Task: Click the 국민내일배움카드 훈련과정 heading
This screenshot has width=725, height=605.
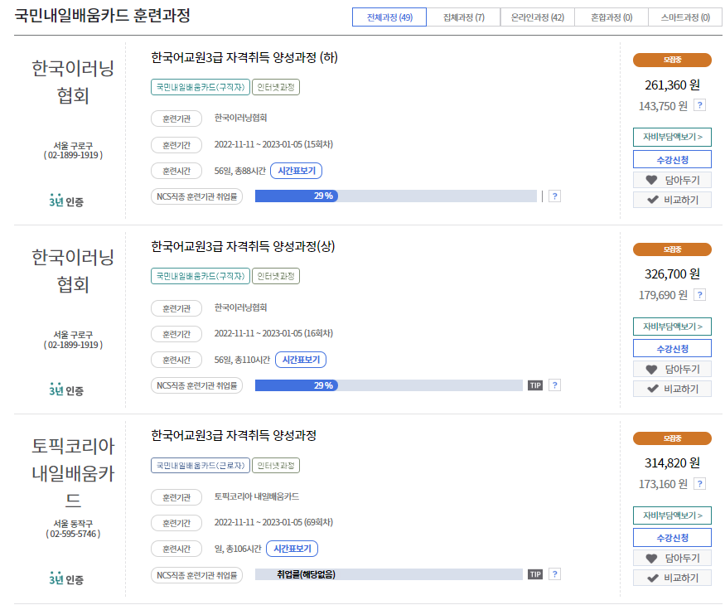Action: pyautogui.click(x=102, y=16)
